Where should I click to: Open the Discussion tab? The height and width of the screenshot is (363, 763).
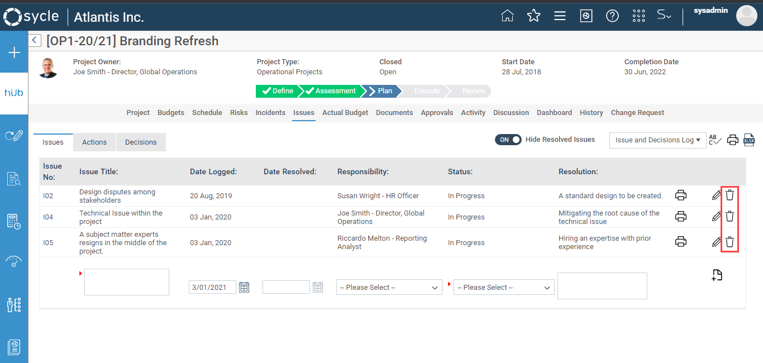pos(511,113)
